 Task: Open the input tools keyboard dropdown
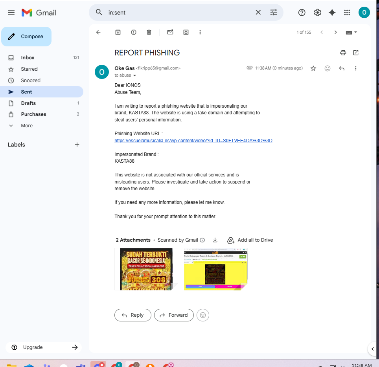(x=351, y=32)
